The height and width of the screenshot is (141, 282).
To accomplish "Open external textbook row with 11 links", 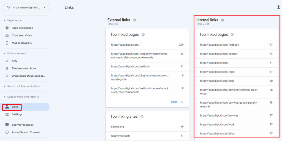I will tap(147, 67).
